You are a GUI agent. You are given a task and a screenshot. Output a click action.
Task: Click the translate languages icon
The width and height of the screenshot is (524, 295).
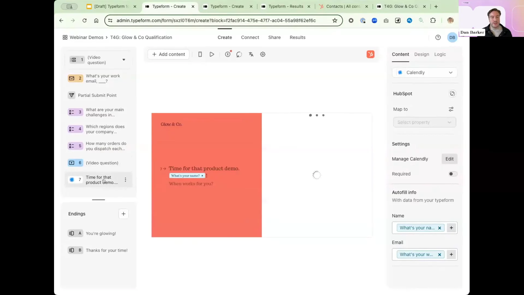tap(251, 54)
